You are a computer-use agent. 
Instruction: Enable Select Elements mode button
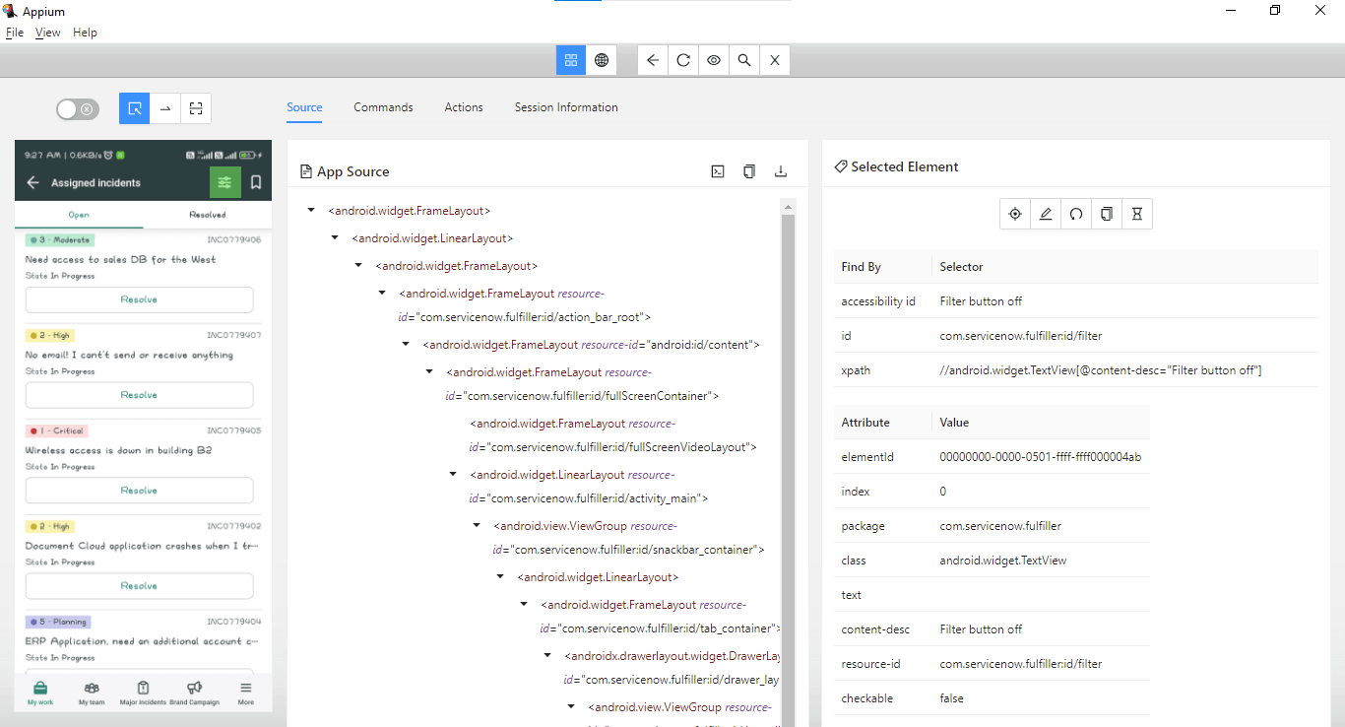click(x=135, y=108)
